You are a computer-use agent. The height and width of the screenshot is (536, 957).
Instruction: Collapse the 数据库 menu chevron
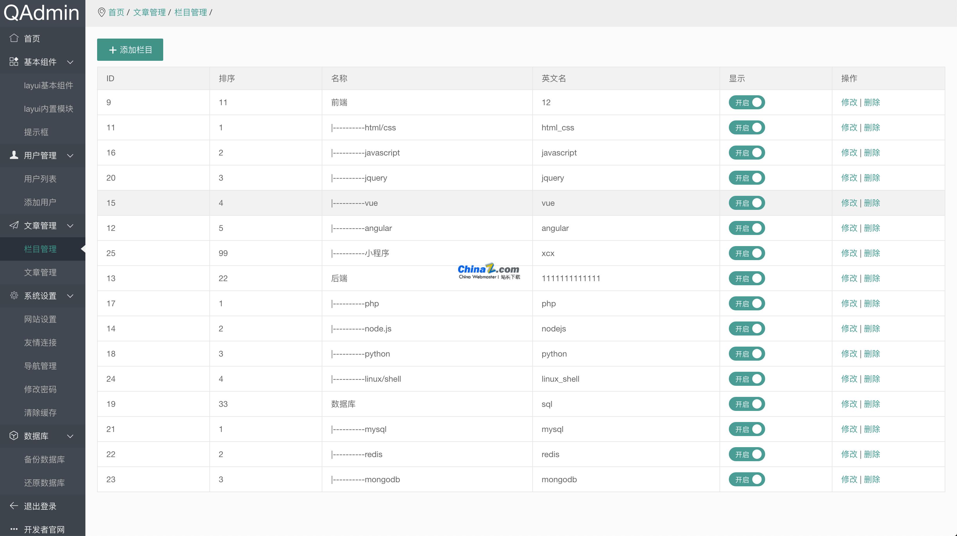click(70, 436)
